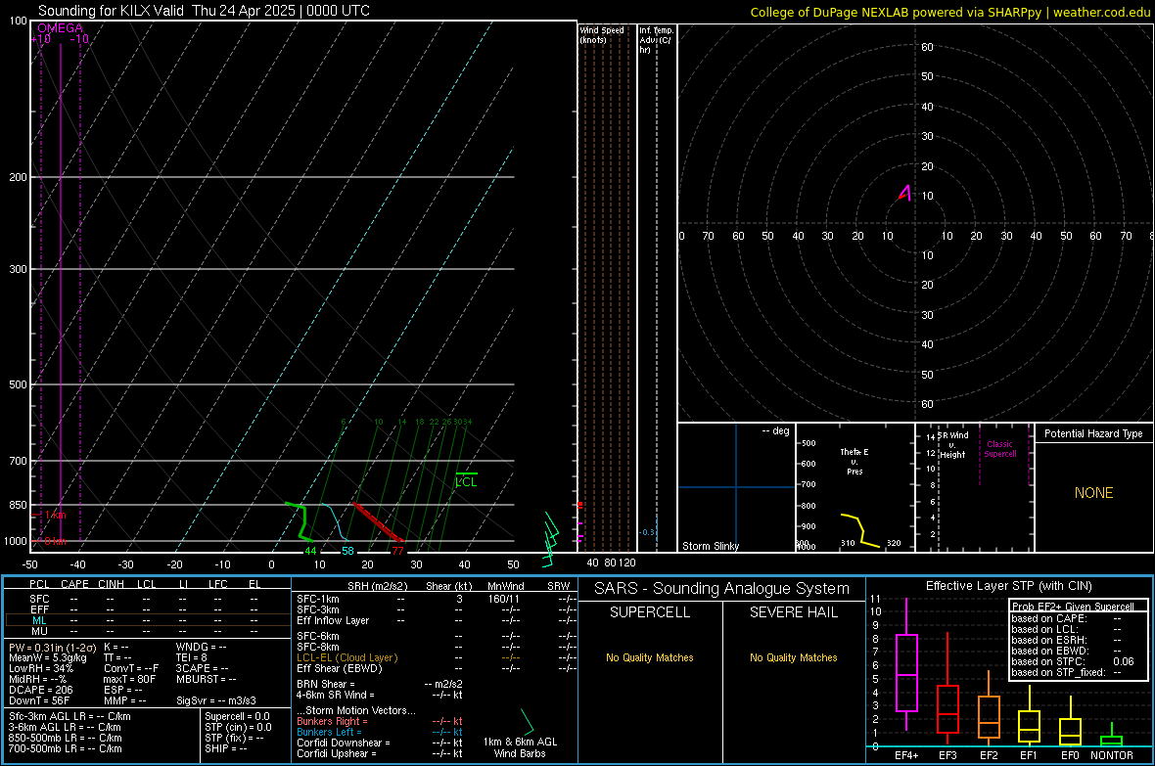Click the 'SARS - Sounding Analogue System' heading

click(x=722, y=589)
